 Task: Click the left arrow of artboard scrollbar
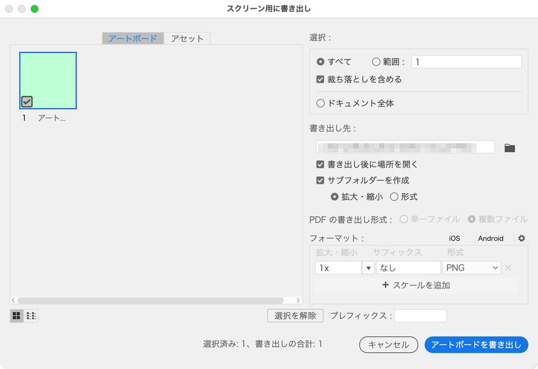pyautogui.click(x=13, y=300)
